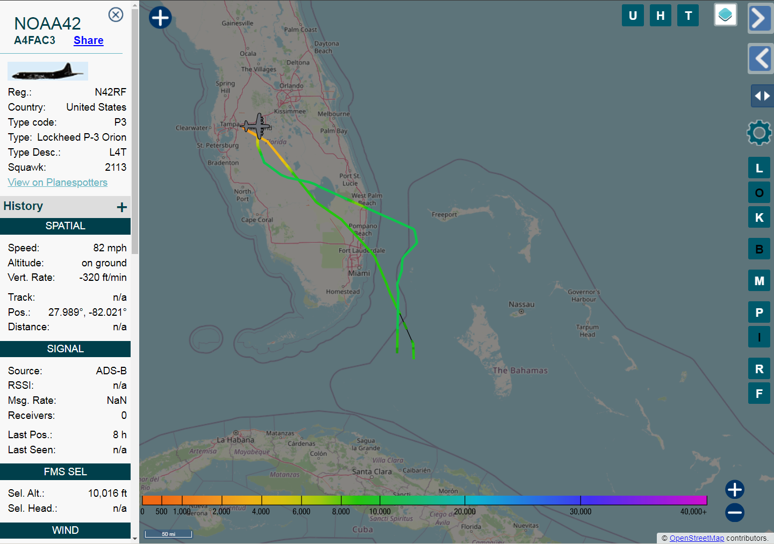Click the F map option button
Viewport: 774px width, 544px height.
pyautogui.click(x=759, y=394)
